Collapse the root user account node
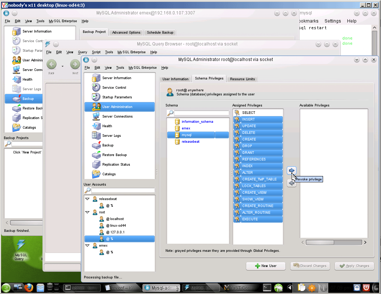The width and height of the screenshot is (381, 294). tap(87, 212)
